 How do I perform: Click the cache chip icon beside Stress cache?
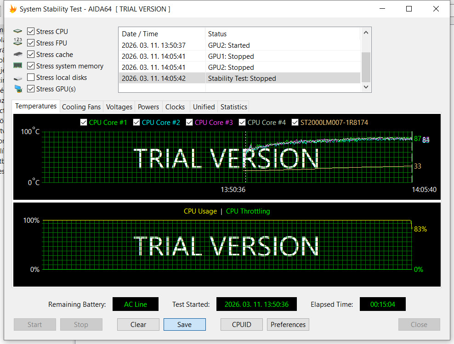click(17, 54)
